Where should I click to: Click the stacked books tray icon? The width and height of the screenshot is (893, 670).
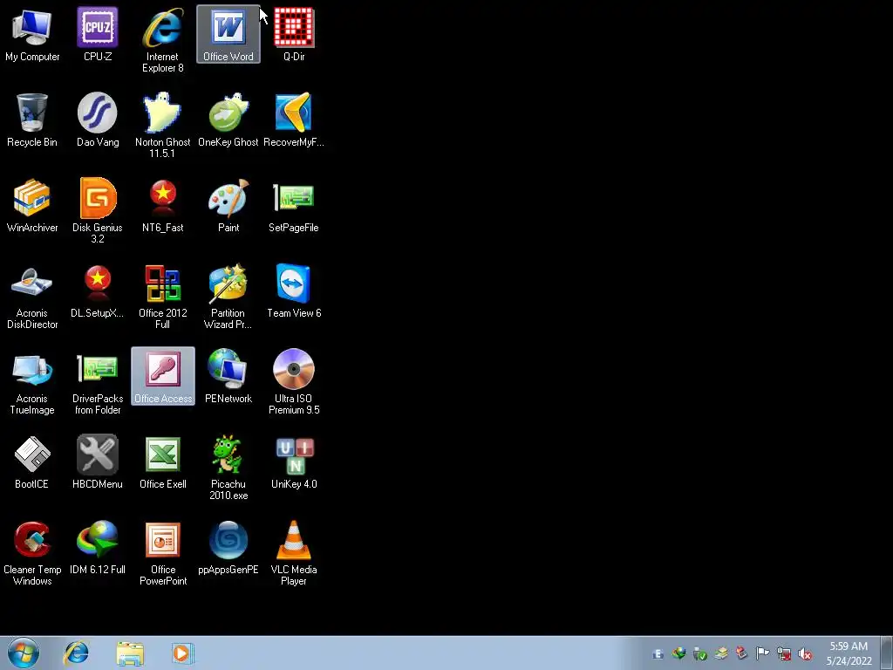click(x=721, y=654)
